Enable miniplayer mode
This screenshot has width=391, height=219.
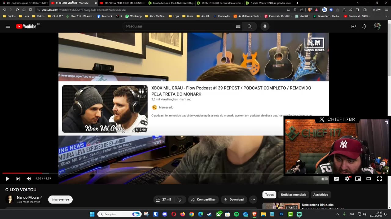pos(358,179)
